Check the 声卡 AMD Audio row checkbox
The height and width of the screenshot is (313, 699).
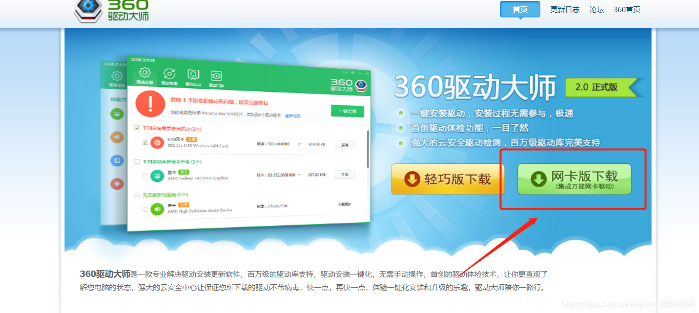[145, 209]
